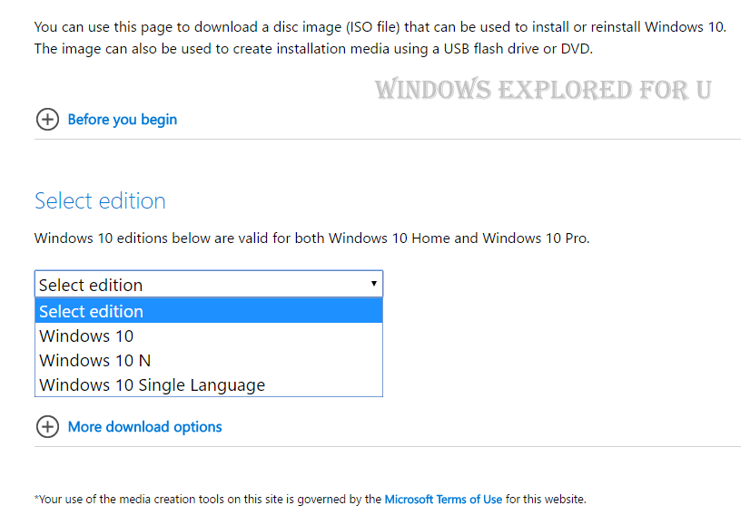Click the plus icon beside More download options
750x525 pixels.
point(47,426)
